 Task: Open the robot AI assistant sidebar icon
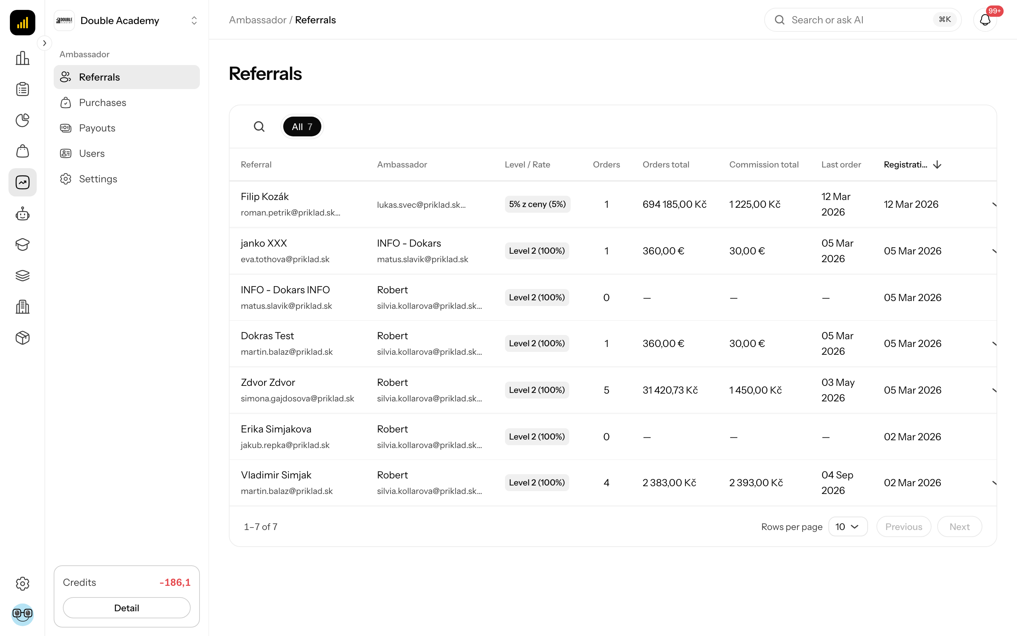[22, 214]
